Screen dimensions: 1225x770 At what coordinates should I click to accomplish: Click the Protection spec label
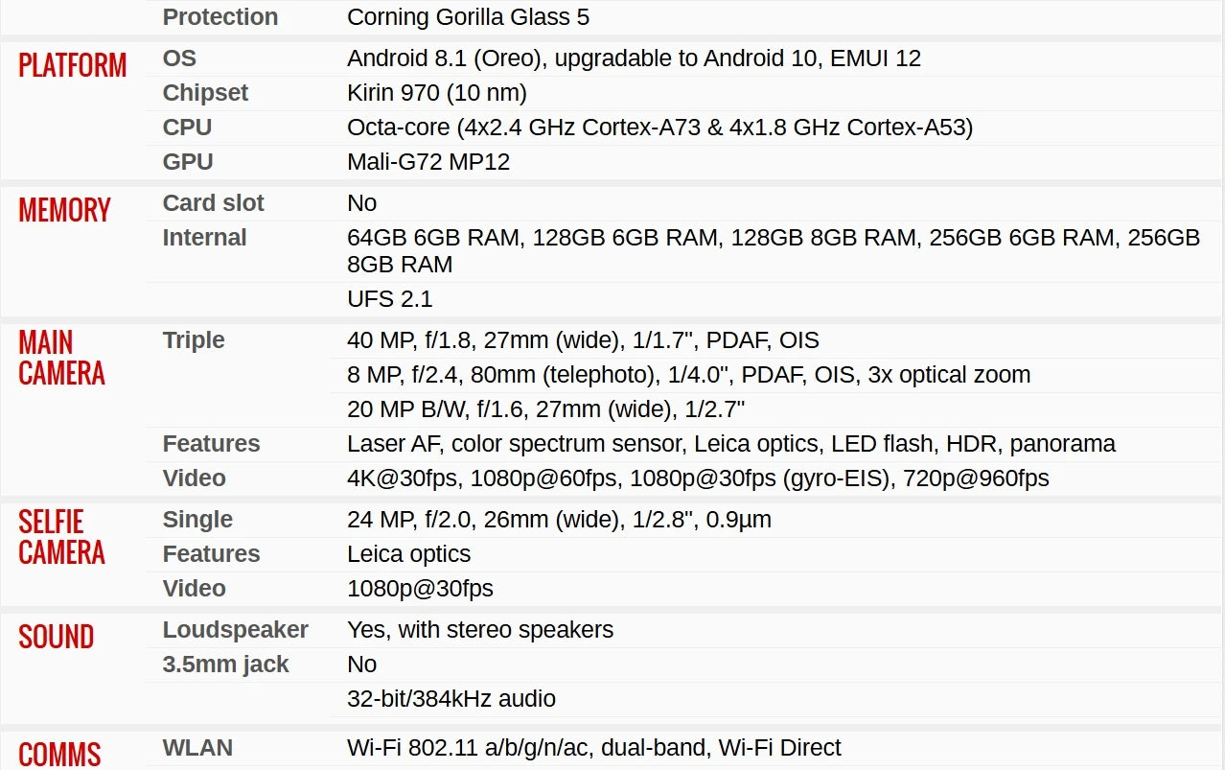point(220,17)
